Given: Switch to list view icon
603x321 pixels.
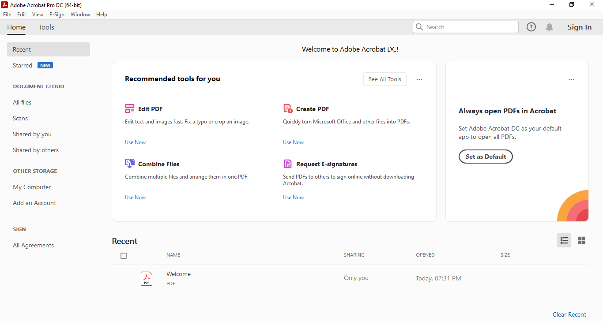Looking at the screenshot, I should tap(564, 240).
